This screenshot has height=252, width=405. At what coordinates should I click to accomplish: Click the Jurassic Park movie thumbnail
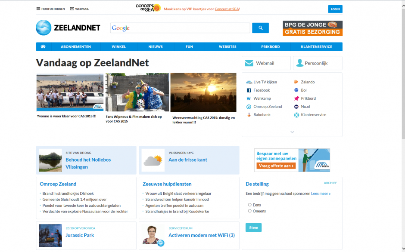[x=50, y=236]
